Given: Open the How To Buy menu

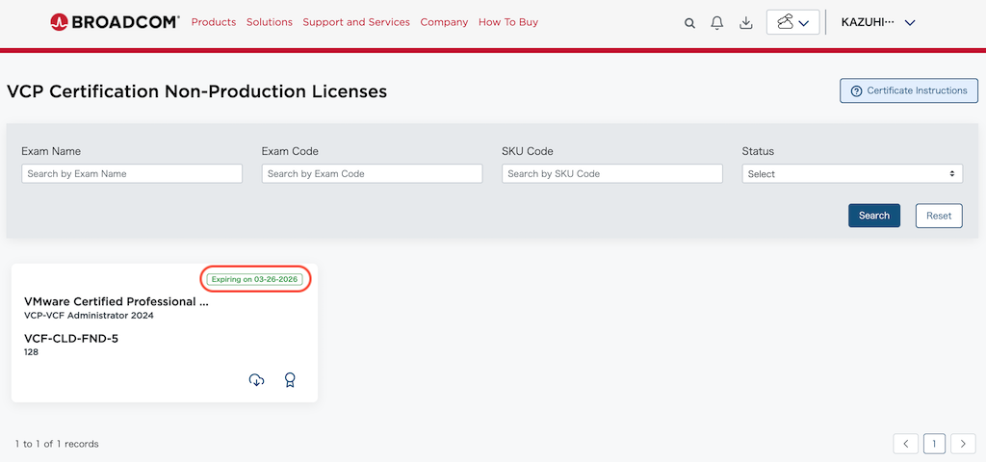Looking at the screenshot, I should tap(508, 22).
